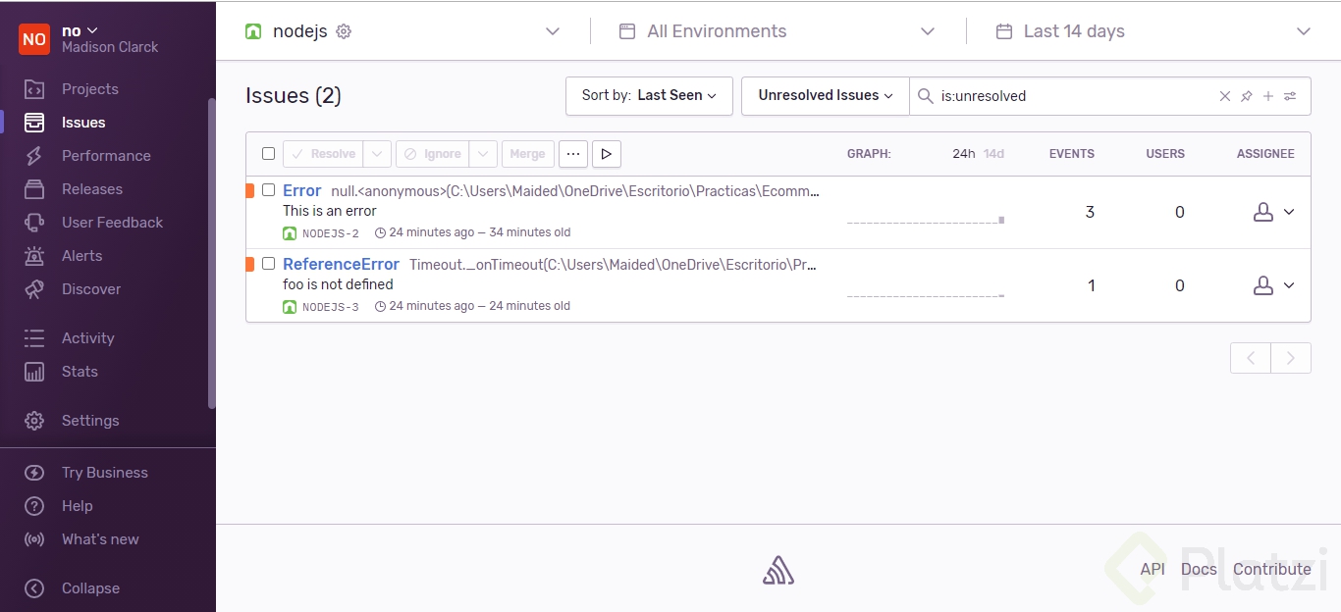Tick the checkbox for ReferenceError issue
The height and width of the screenshot is (612, 1341).
point(268,264)
